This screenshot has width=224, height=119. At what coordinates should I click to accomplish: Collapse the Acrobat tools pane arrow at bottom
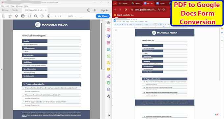(109, 115)
